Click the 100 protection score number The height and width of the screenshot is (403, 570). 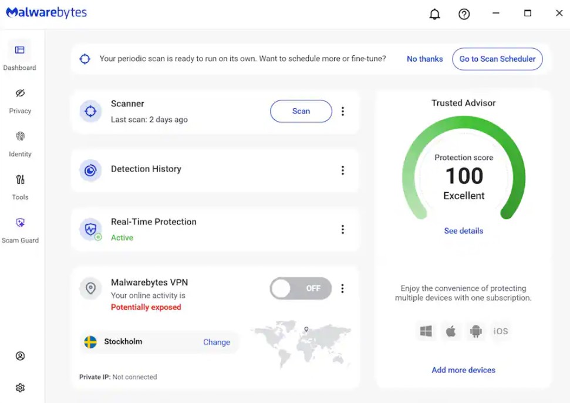point(464,176)
